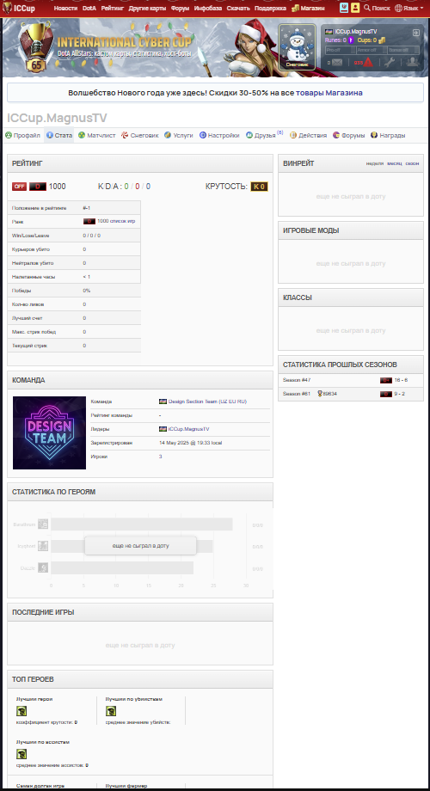Viewport: 430px width, 791px height.
Task: Toggle the Bonus off switch
Action: click(402, 50)
